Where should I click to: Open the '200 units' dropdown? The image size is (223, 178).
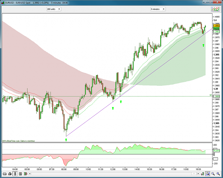click(54, 9)
